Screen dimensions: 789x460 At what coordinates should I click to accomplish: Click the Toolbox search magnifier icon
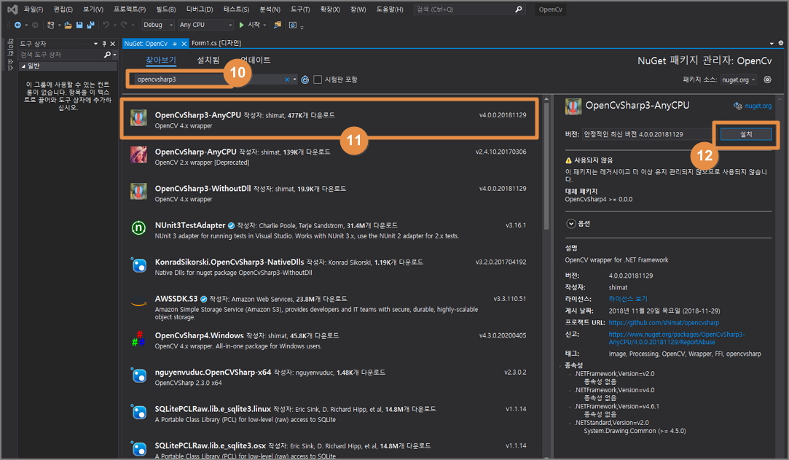click(x=107, y=55)
